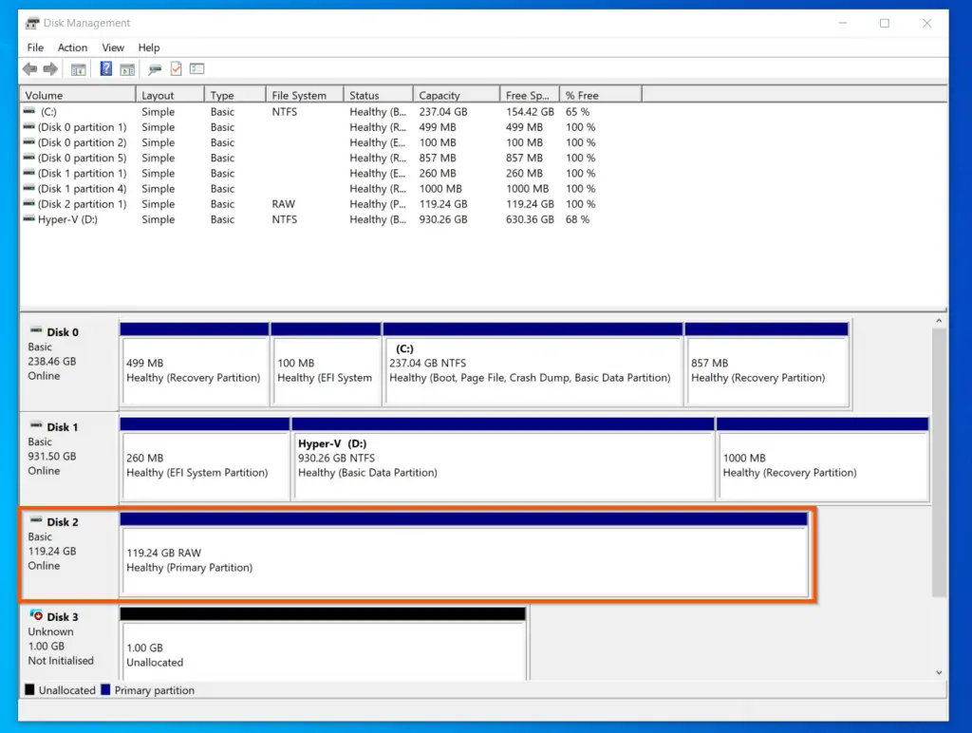Maximize the Disk Management window

click(885, 23)
